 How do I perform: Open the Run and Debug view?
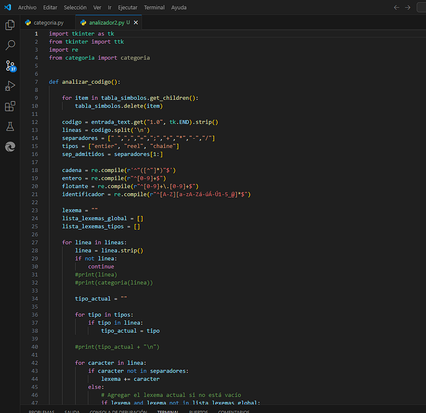[x=10, y=86]
